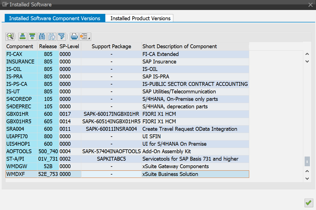Switch to the Installed Product Versions tab
Image resolution: width=316 pixels, height=210 pixels.
pyautogui.click(x=139, y=18)
